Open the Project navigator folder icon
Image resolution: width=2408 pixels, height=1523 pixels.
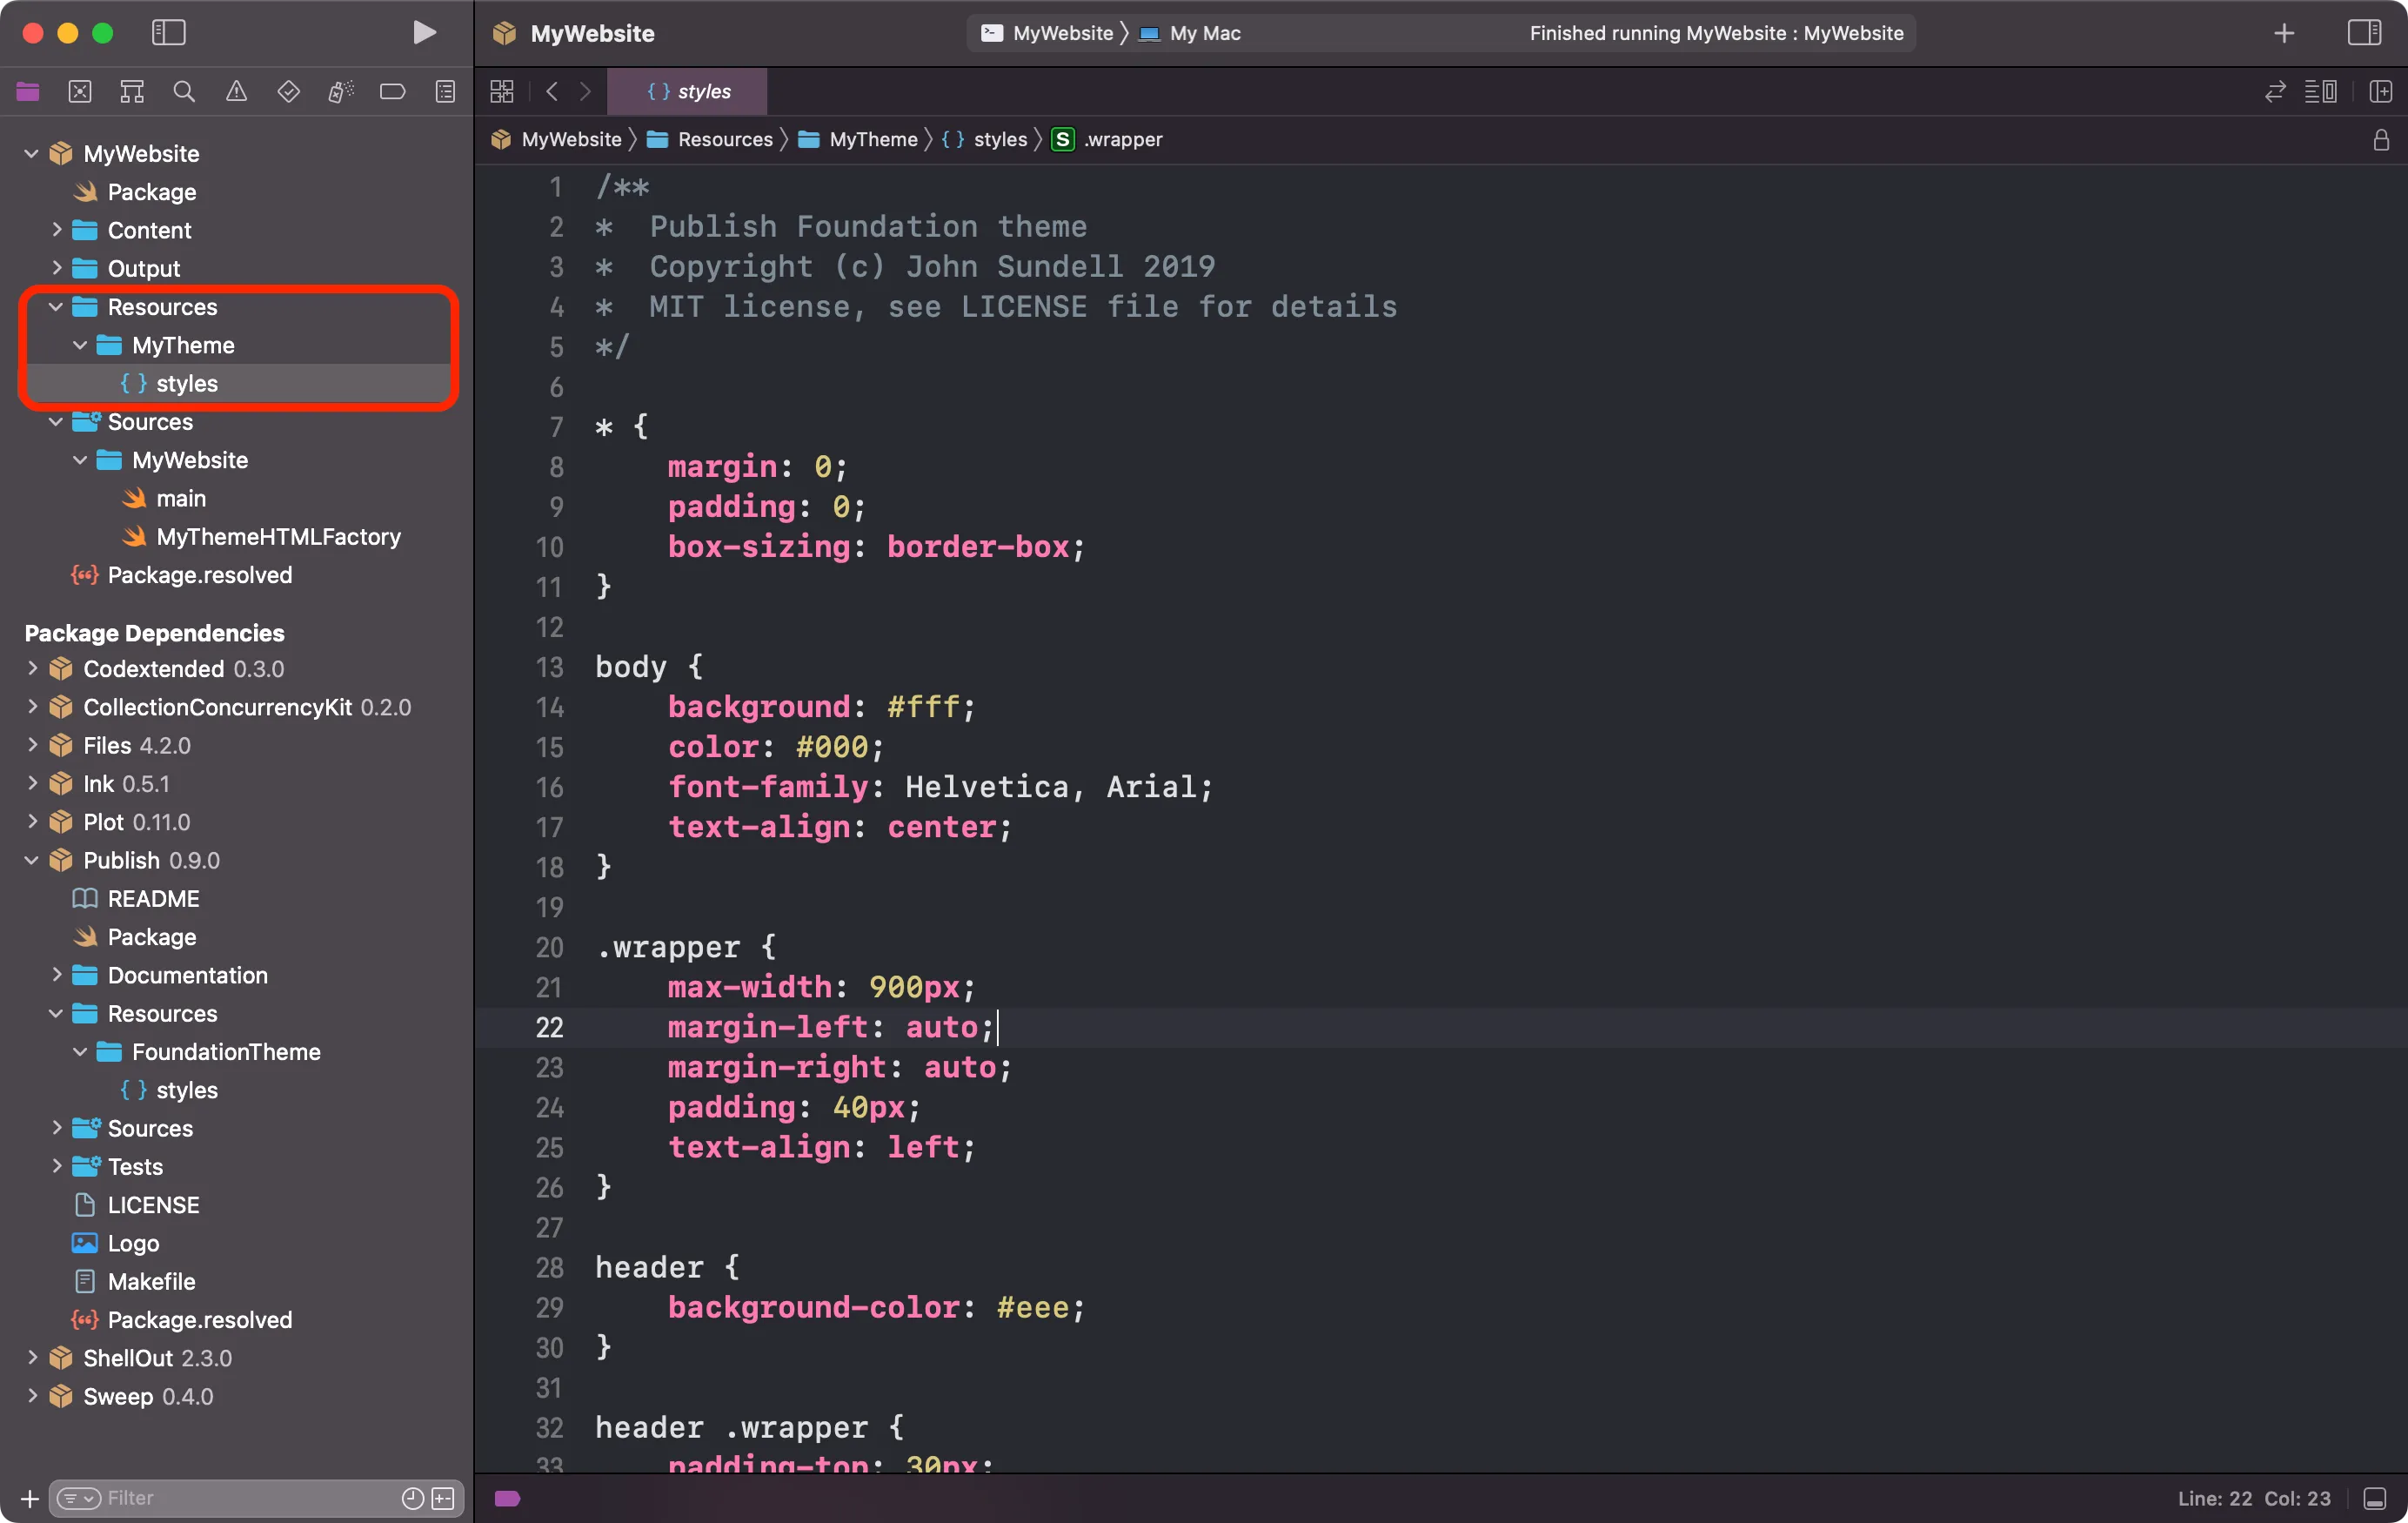click(27, 91)
